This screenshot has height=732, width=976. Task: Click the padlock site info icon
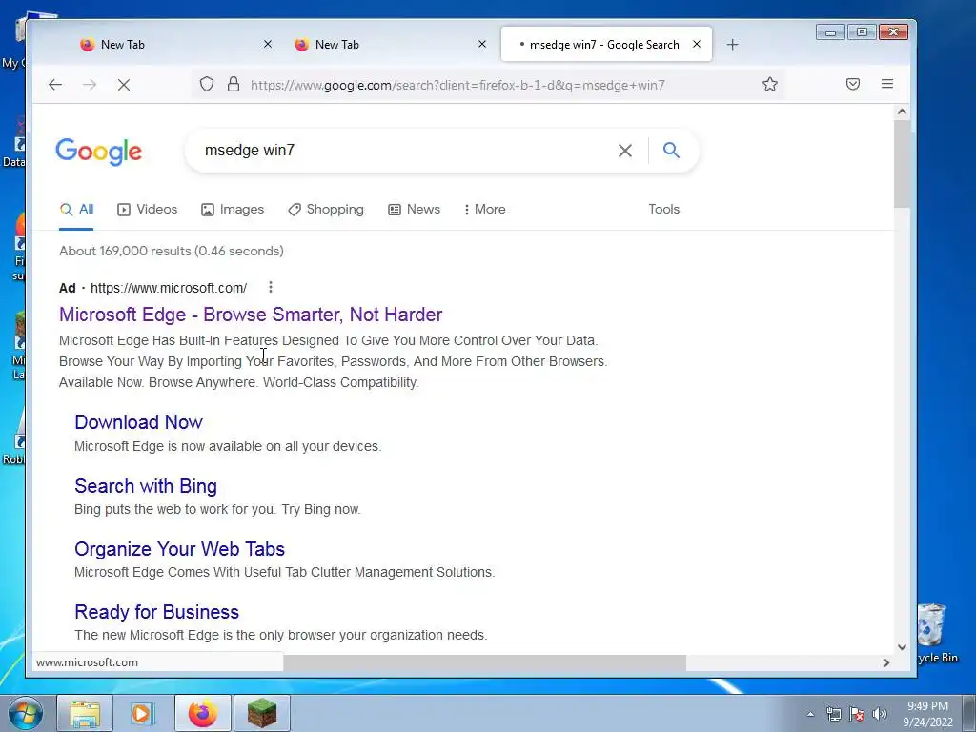click(x=234, y=84)
